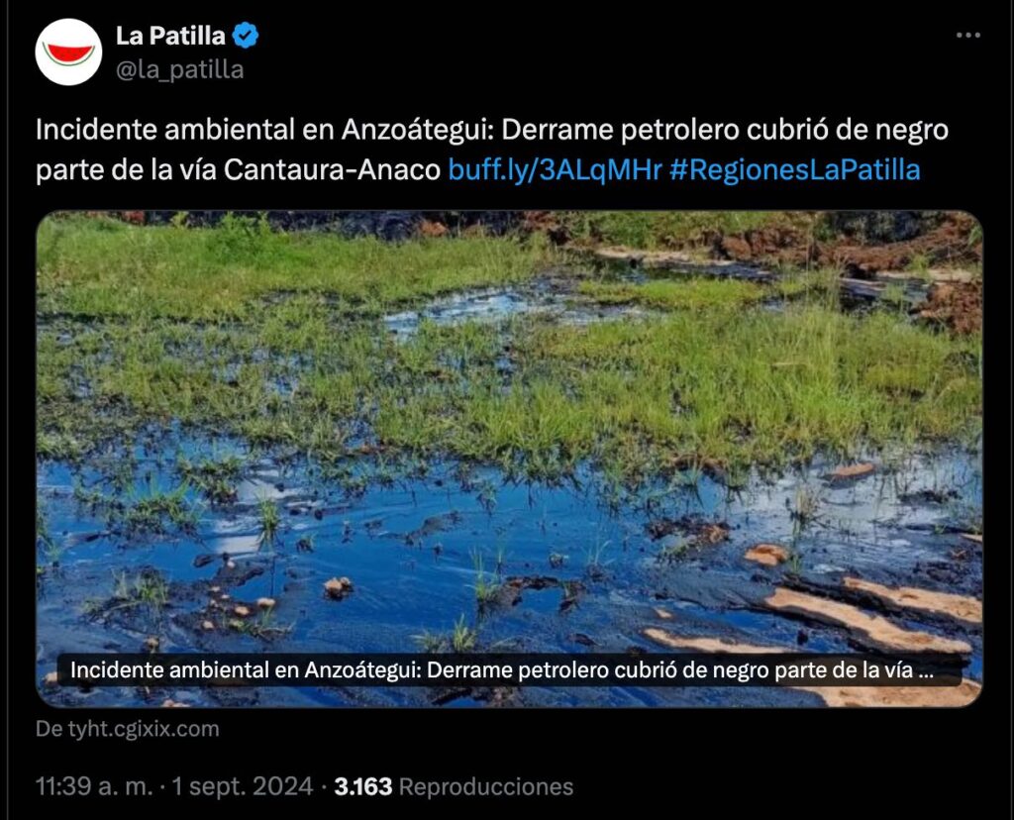The image size is (1014, 820).
Task: Click the Reproducciones label
Action: [x=486, y=787]
